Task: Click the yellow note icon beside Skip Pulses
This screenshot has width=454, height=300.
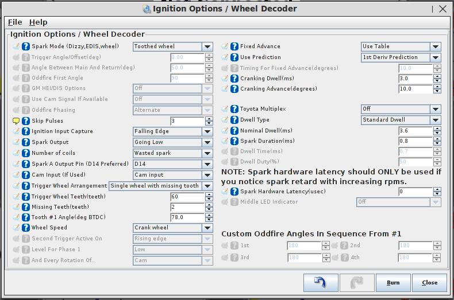Action: (16, 121)
